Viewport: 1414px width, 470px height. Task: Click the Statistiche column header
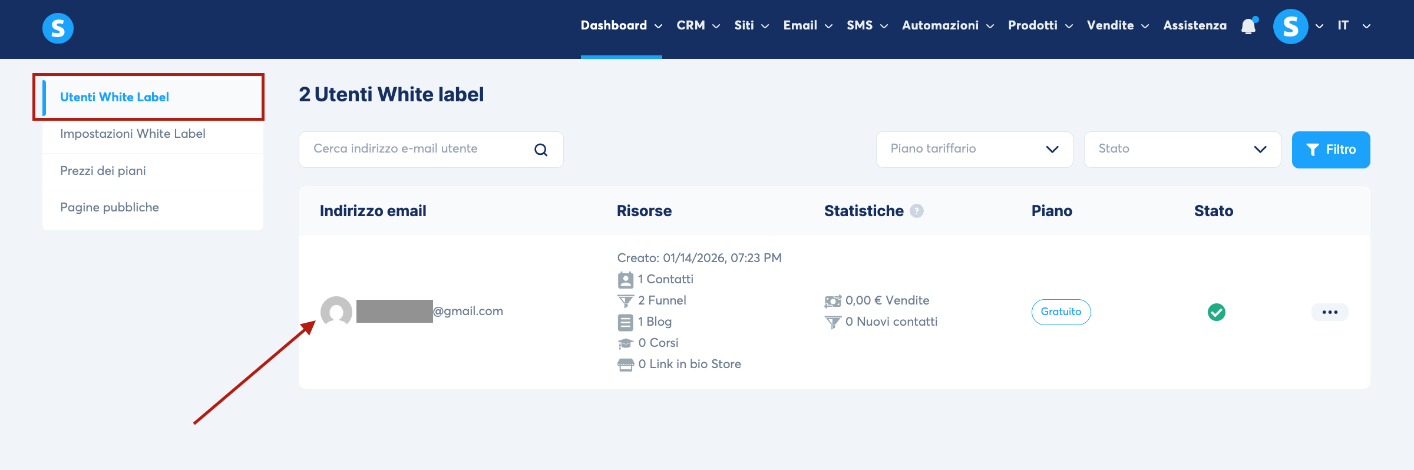point(864,211)
